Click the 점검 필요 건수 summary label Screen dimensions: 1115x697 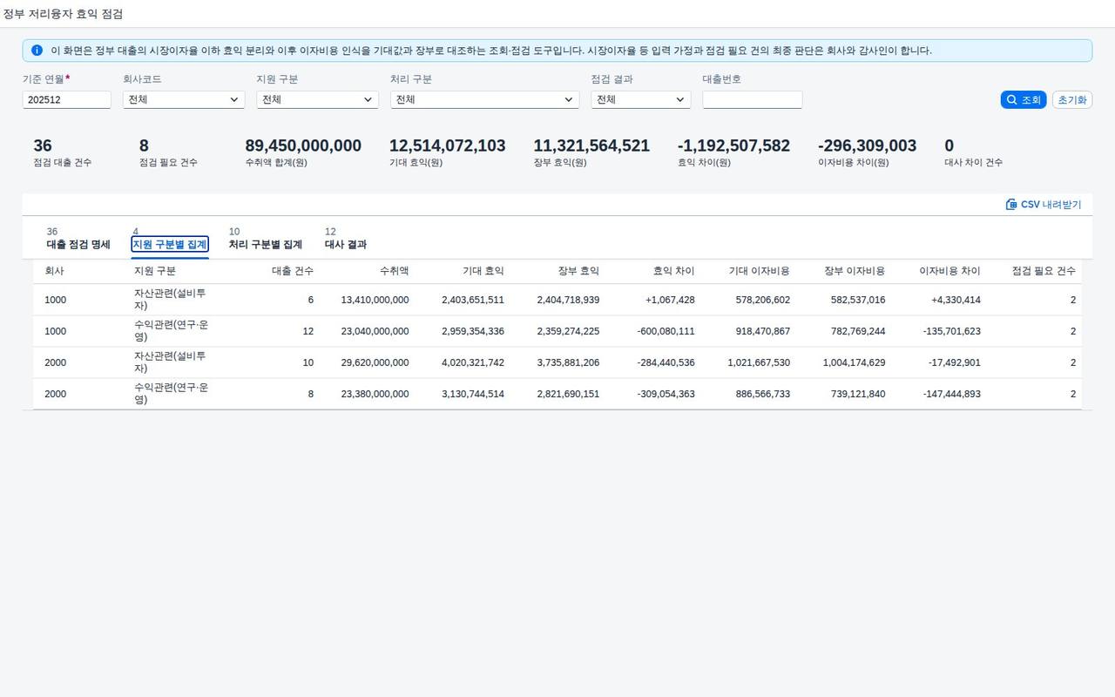pos(168,163)
